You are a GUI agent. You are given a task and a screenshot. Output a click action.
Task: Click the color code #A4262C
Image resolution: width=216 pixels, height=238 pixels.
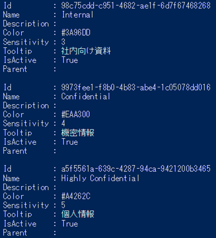pyautogui.click(x=76, y=196)
